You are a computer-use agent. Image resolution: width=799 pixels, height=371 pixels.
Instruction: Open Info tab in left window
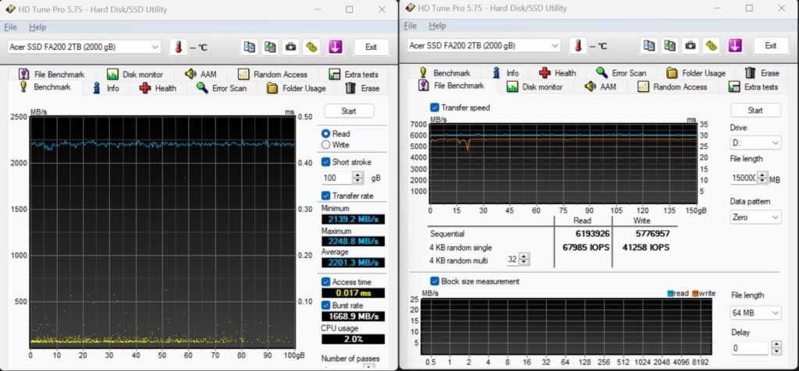(x=106, y=88)
